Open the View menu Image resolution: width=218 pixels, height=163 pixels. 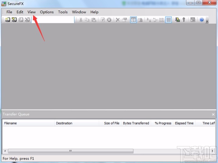point(32,12)
